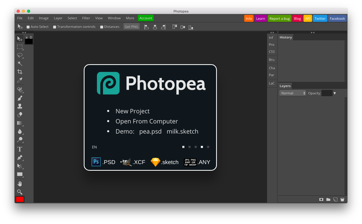Click the default colors D button

click(x=31, y=37)
